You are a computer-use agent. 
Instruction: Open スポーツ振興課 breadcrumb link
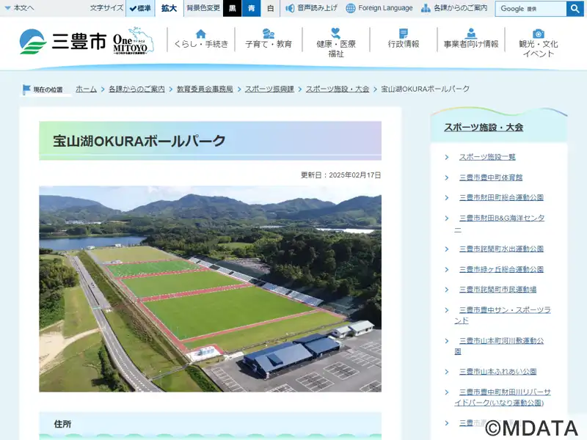(269, 89)
